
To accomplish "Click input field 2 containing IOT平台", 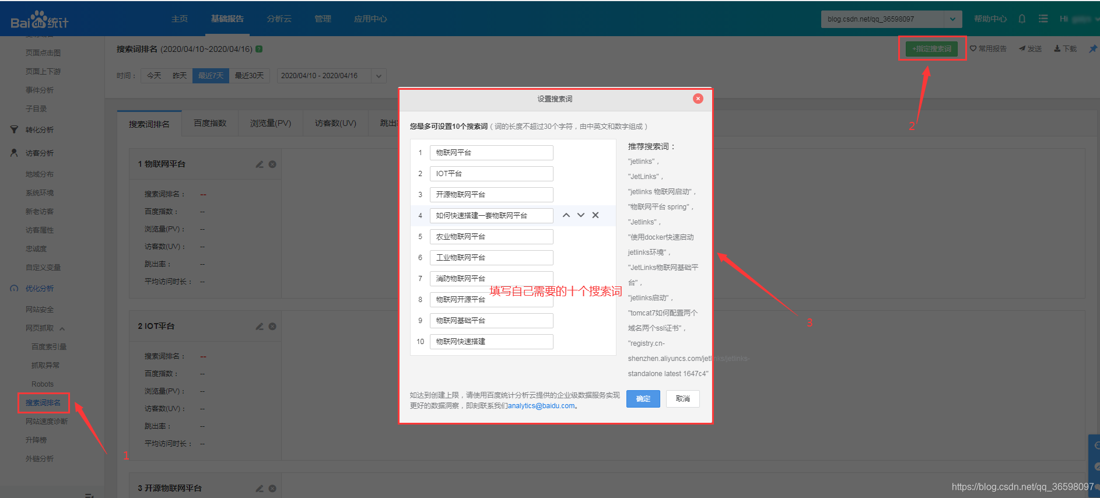I will [x=492, y=174].
